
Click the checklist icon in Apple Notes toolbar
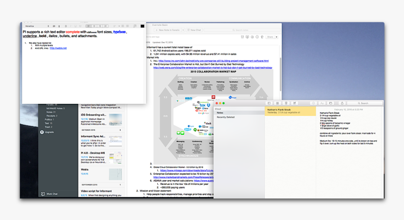pyautogui.click(x=313, y=103)
